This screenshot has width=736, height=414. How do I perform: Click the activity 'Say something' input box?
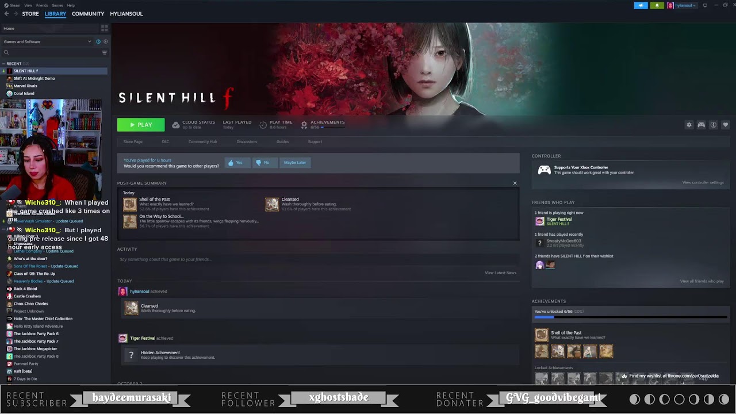318,259
